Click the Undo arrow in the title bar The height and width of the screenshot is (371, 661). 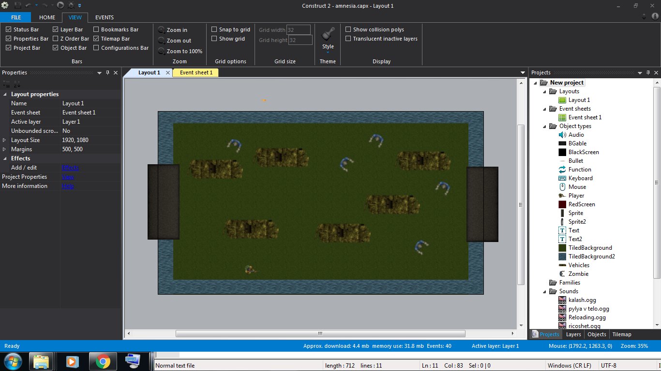29,5
